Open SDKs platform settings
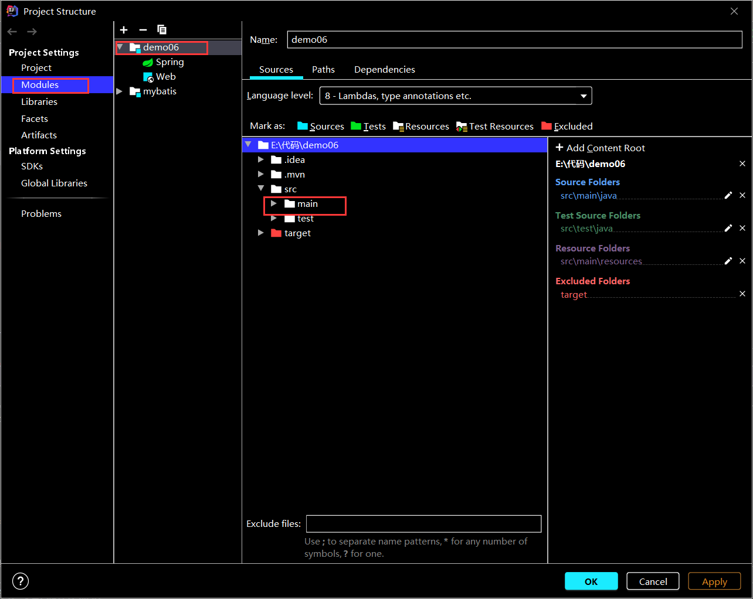Screen dimensions: 753x599 [x=32, y=166]
